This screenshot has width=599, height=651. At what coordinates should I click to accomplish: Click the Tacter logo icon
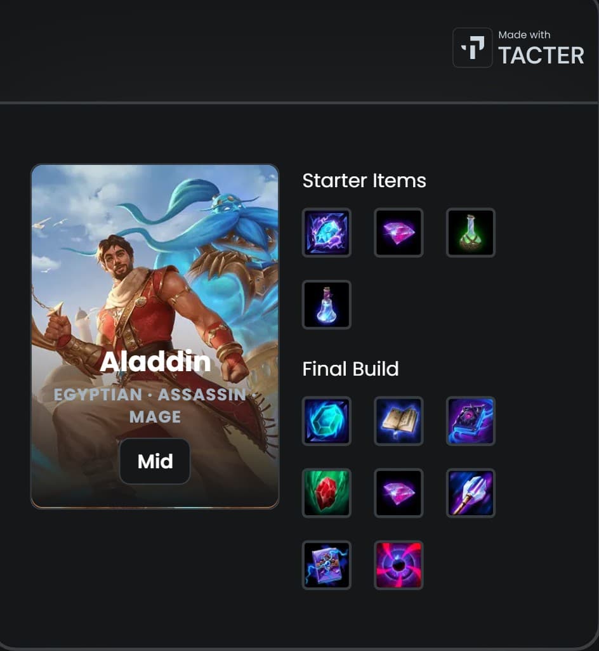click(472, 48)
